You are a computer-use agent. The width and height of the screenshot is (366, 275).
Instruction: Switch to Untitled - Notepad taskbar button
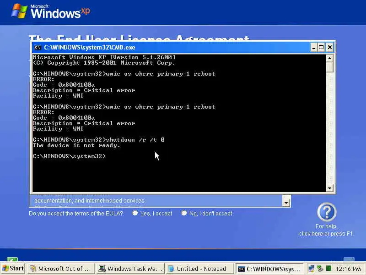(200, 269)
